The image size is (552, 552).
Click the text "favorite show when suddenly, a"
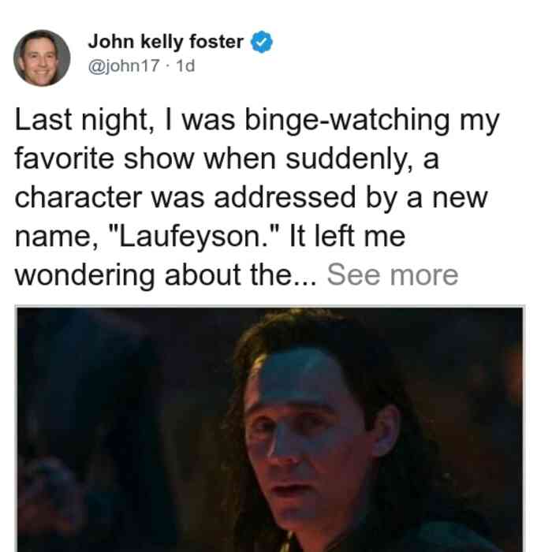coord(227,159)
